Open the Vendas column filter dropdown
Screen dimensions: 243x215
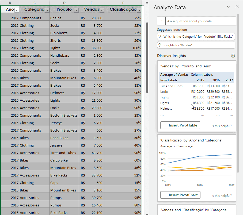point(101,10)
